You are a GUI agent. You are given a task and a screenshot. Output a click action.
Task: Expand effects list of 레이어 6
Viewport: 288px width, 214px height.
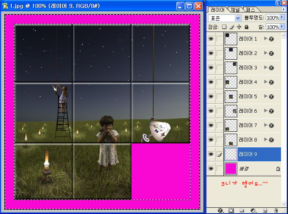pyautogui.click(x=265, y=110)
